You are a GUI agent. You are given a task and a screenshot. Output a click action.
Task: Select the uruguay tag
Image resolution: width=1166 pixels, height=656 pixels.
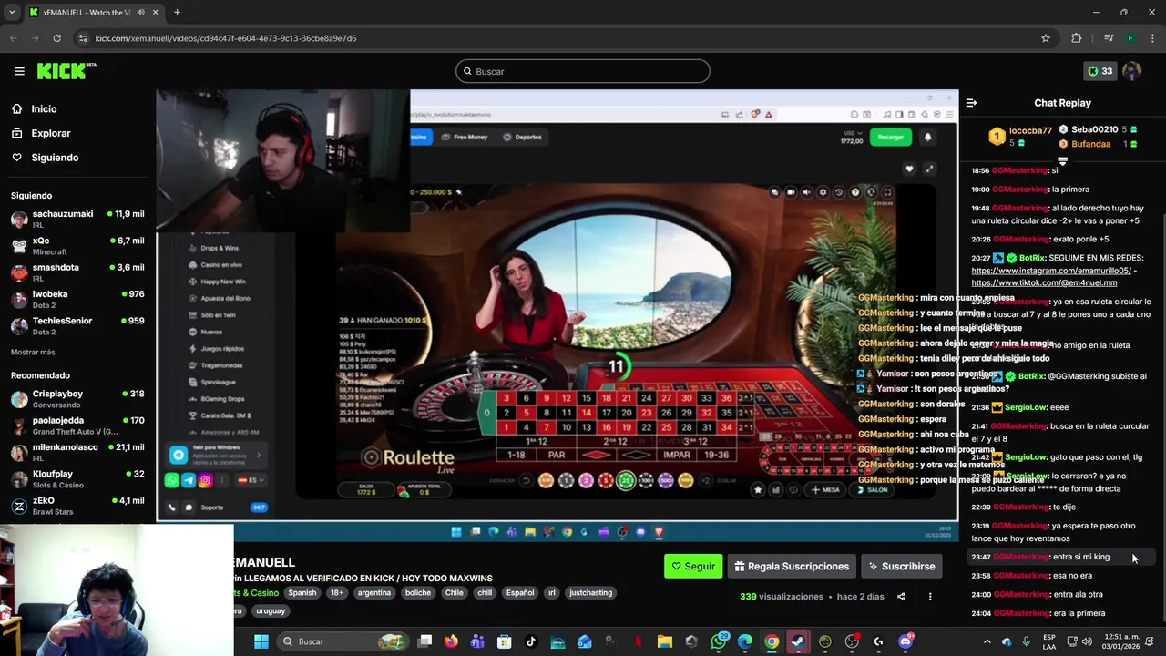click(x=271, y=610)
